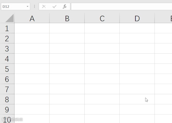The height and width of the screenshot is (123, 172).
Task: Select the row 8 header
Action: coord(7,100)
